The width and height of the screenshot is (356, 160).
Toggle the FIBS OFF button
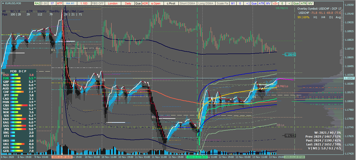point(98,3)
